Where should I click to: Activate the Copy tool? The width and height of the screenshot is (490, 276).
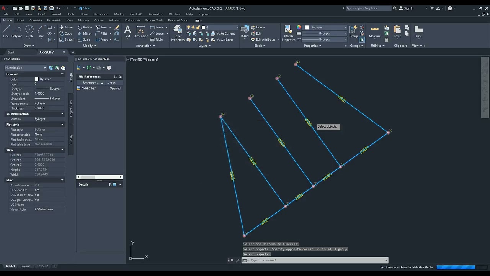pyautogui.click(x=66, y=33)
